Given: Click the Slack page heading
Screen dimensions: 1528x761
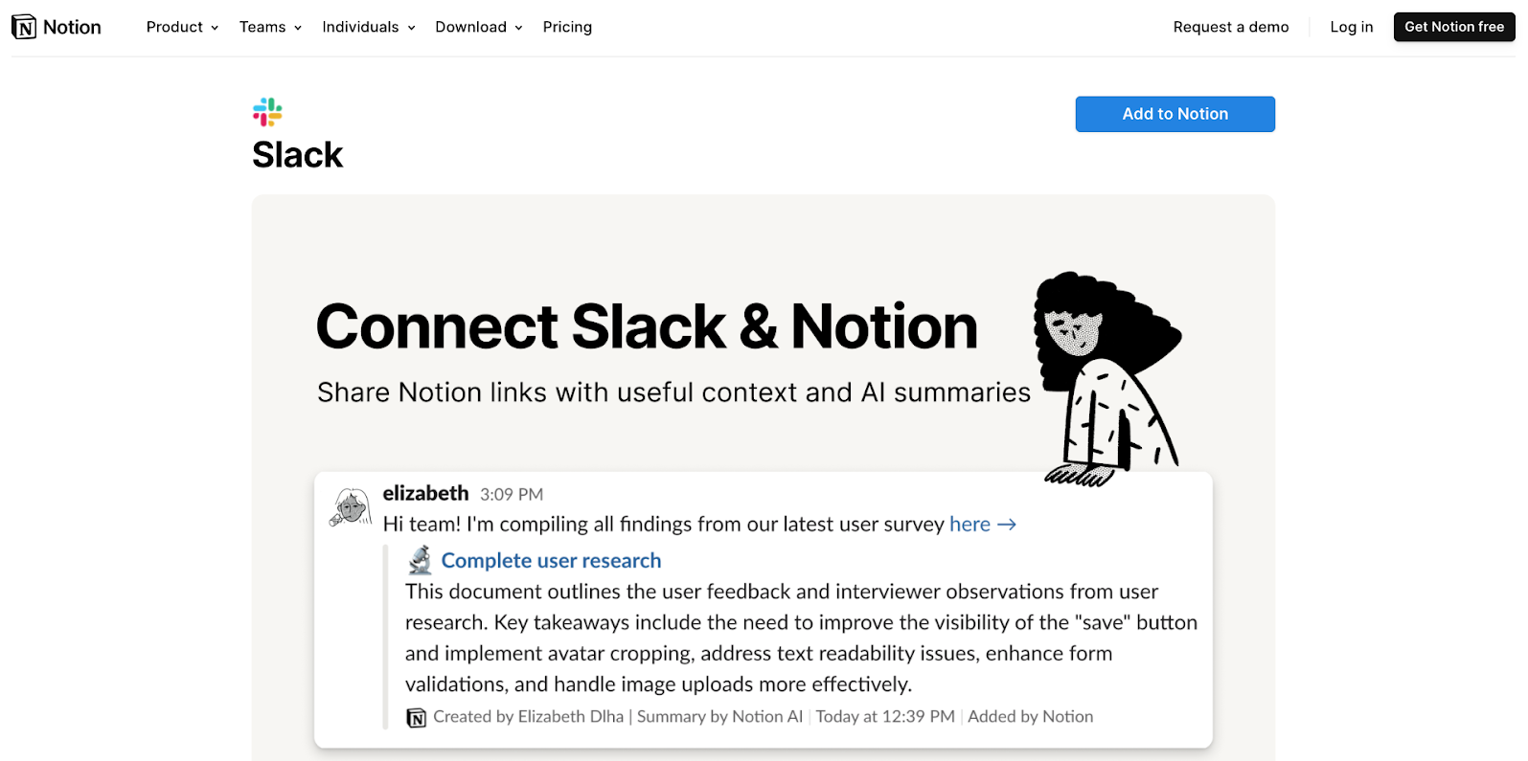Looking at the screenshot, I should pos(297,155).
